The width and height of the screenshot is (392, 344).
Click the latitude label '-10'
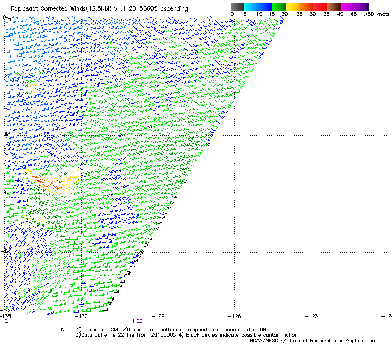click(5, 310)
